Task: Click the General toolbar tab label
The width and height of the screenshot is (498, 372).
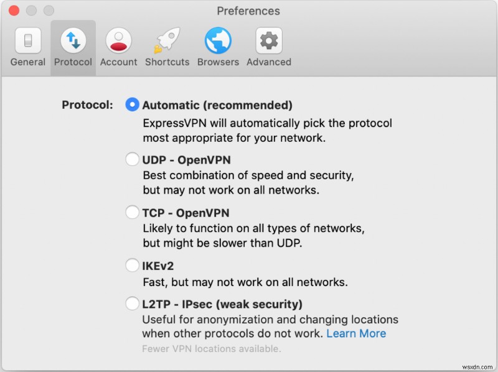Action: click(x=27, y=62)
